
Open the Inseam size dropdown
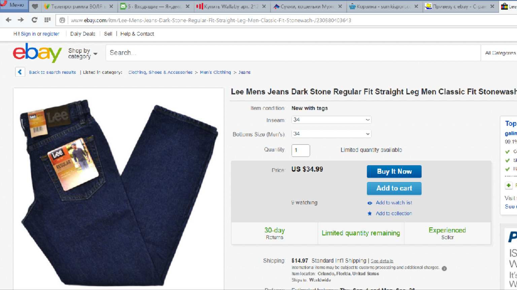331,120
